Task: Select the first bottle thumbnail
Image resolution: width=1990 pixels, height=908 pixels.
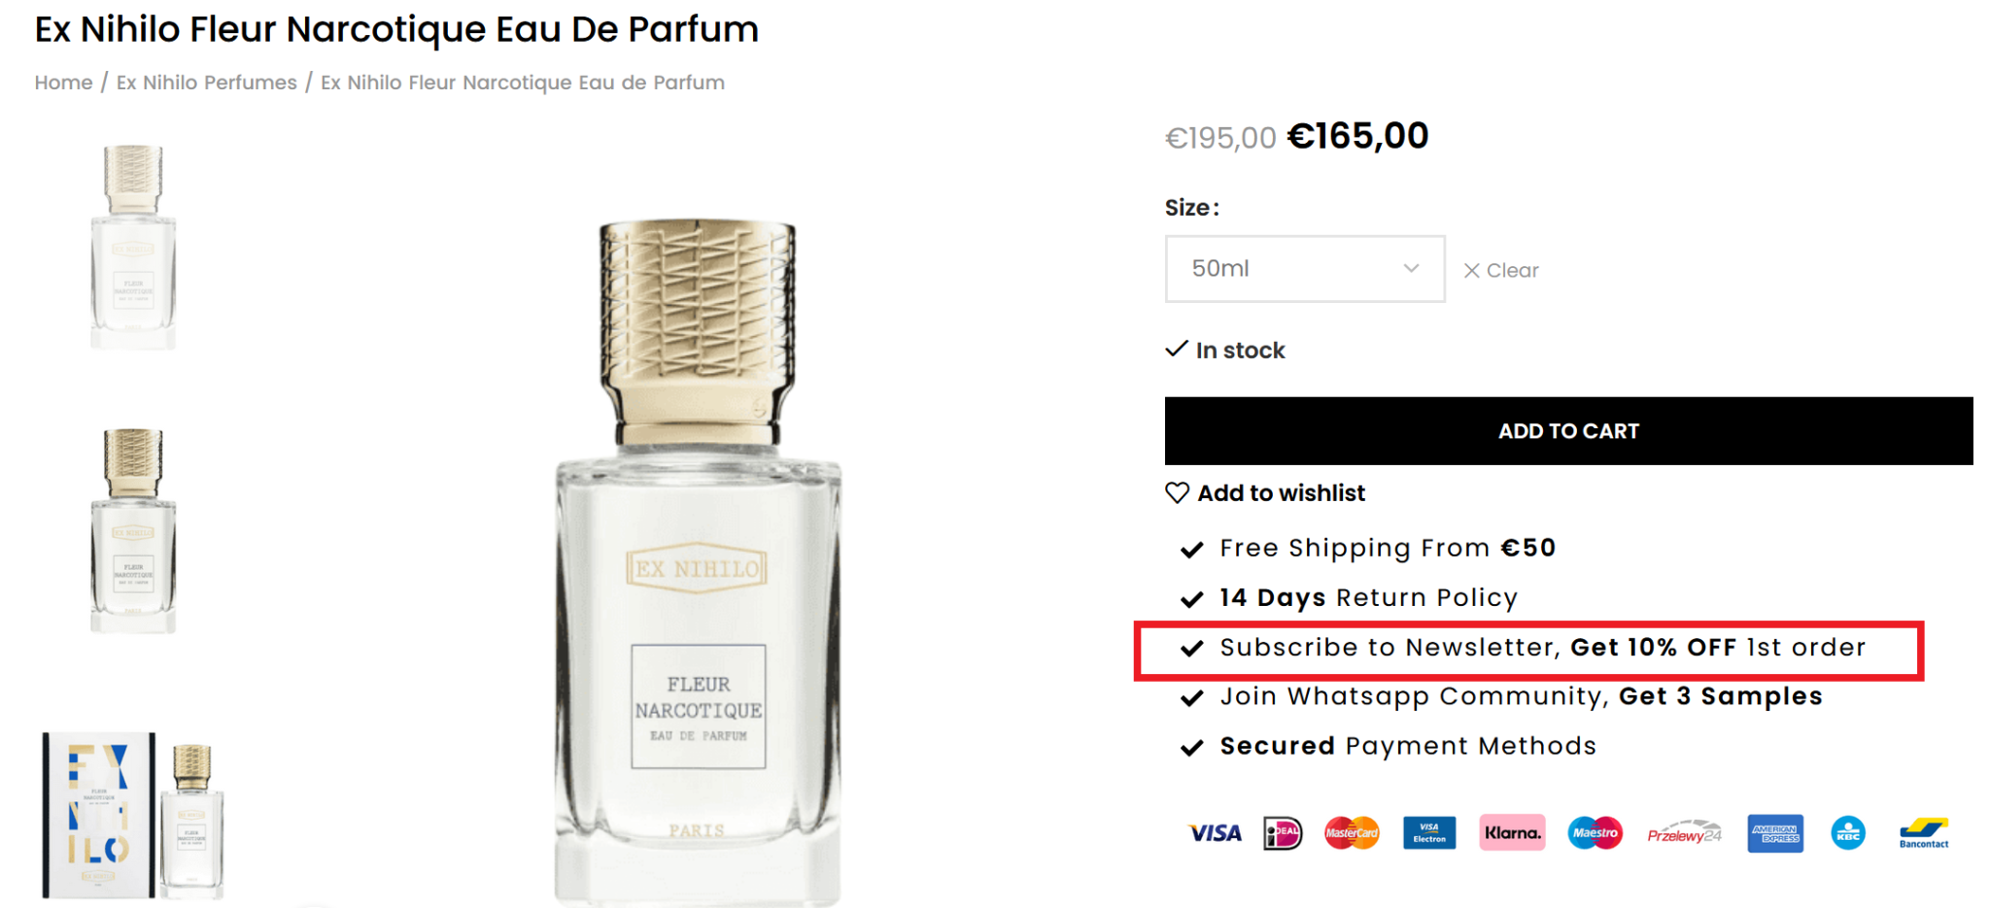Action: [133, 247]
